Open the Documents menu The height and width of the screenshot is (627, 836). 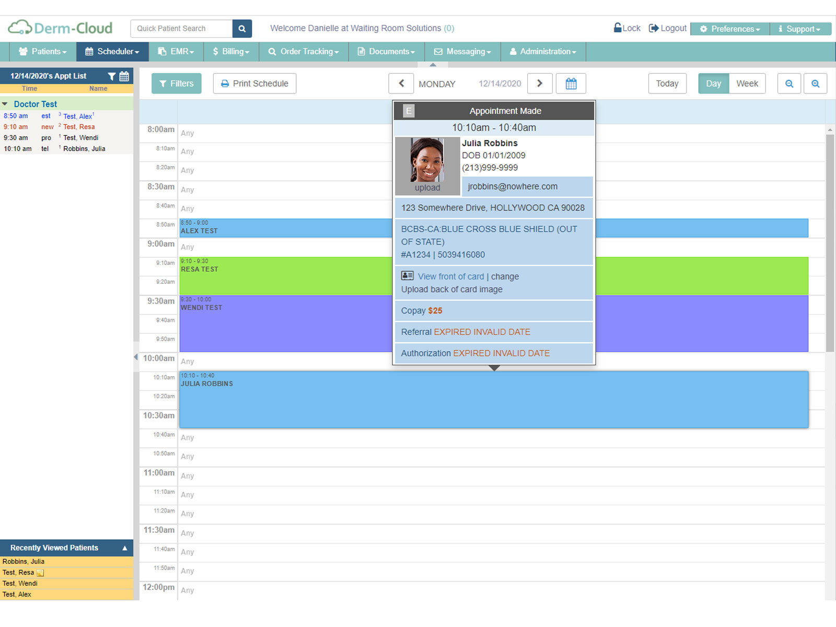386,52
